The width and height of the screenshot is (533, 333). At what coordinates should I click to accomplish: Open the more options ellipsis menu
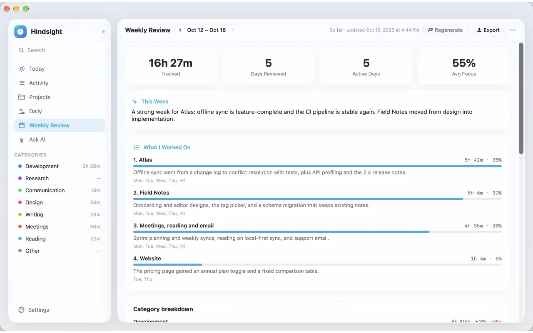click(513, 30)
